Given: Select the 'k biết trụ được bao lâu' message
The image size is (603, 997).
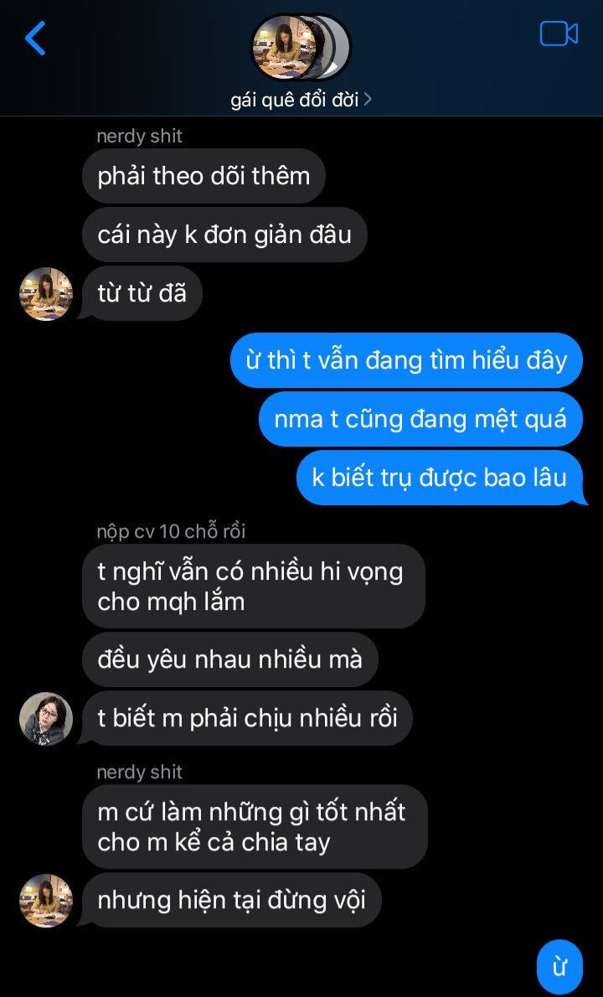Looking at the screenshot, I should (440, 478).
